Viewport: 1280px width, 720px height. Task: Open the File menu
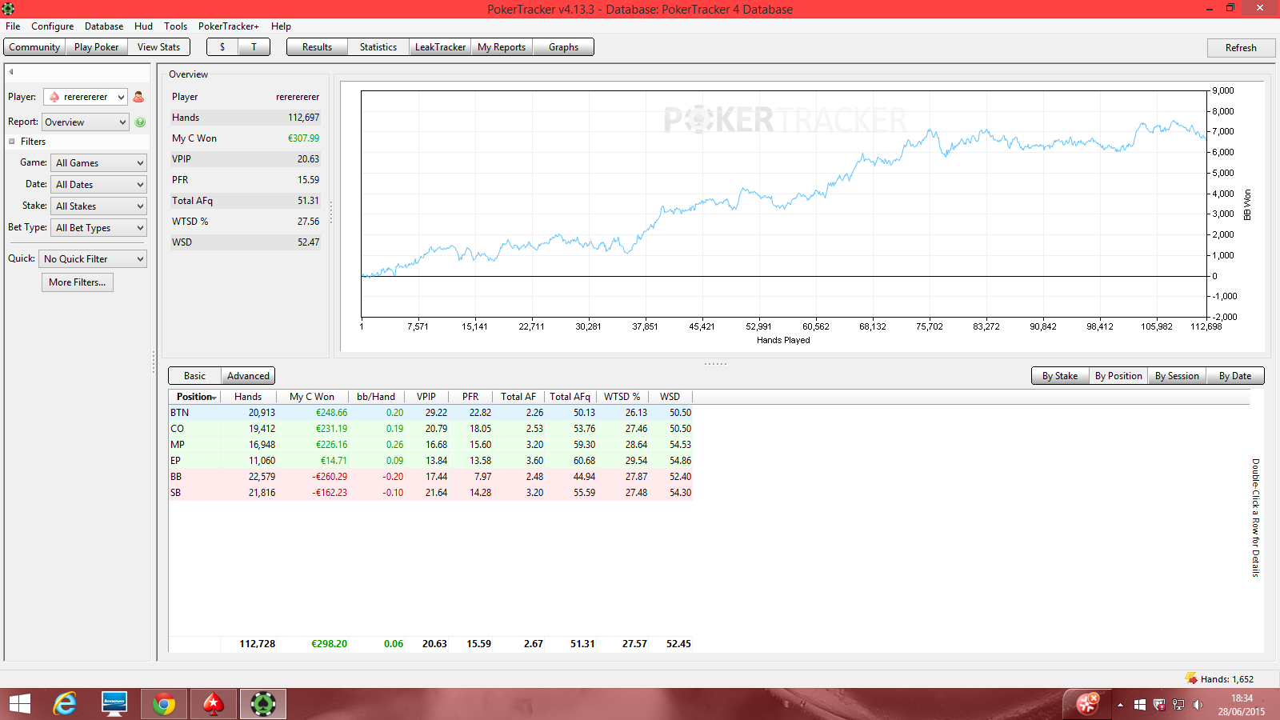tap(13, 26)
